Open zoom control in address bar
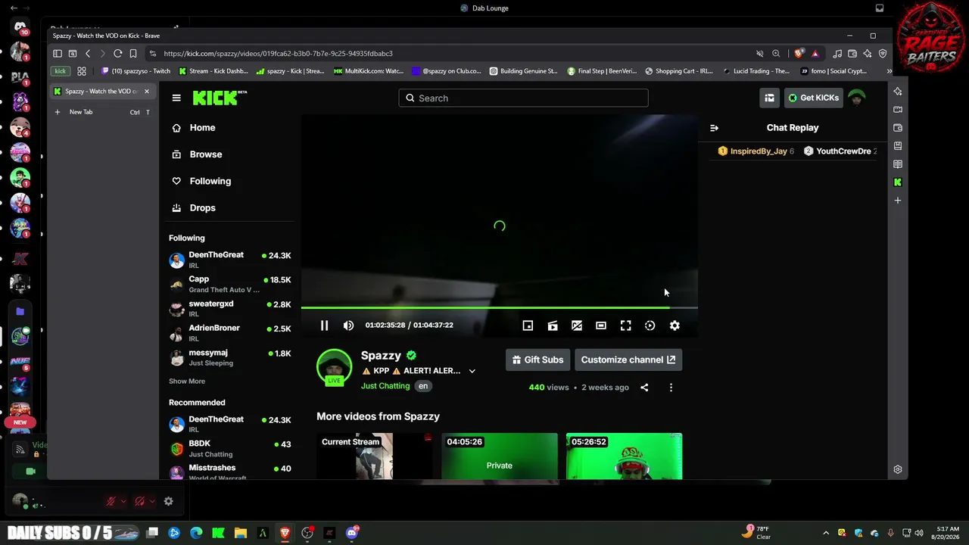The width and height of the screenshot is (969, 545). tap(776, 54)
